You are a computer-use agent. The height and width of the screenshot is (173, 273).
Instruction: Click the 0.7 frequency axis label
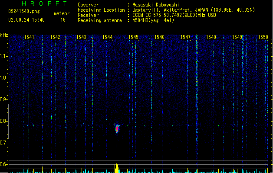3,143
